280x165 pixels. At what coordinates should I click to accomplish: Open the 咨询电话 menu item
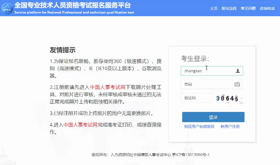coord(267,8)
